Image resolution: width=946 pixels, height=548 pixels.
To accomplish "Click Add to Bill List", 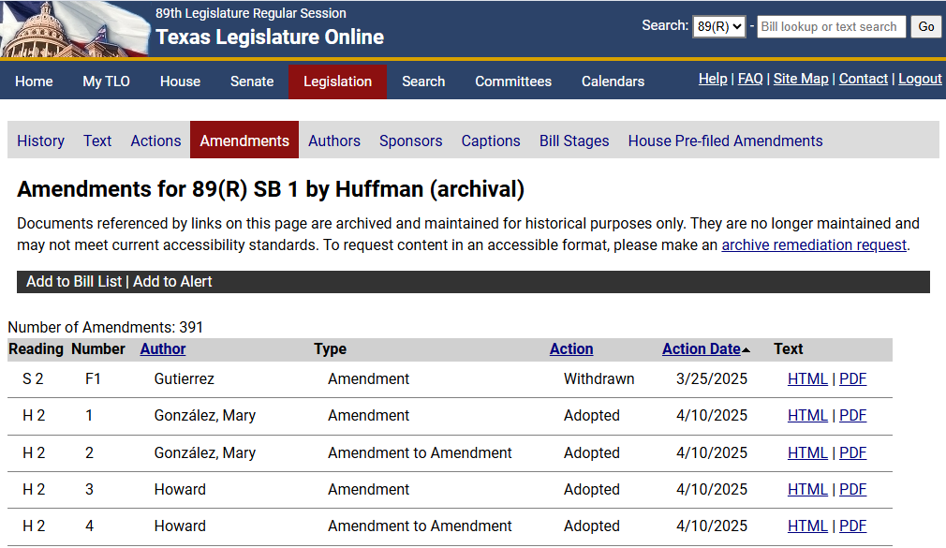I will click(73, 281).
